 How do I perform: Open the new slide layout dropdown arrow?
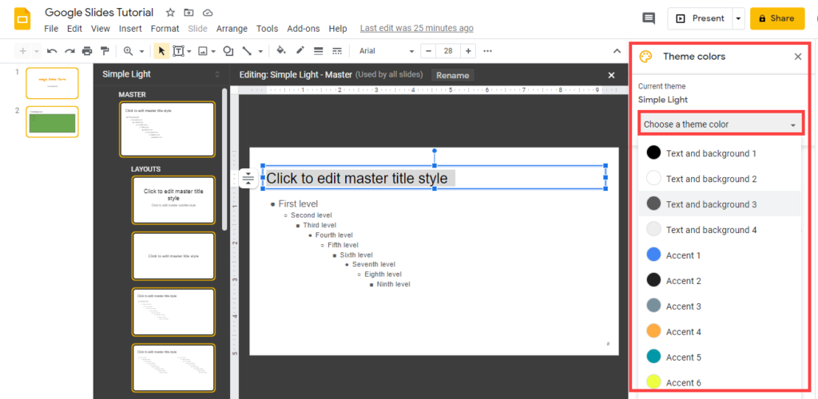(x=37, y=51)
